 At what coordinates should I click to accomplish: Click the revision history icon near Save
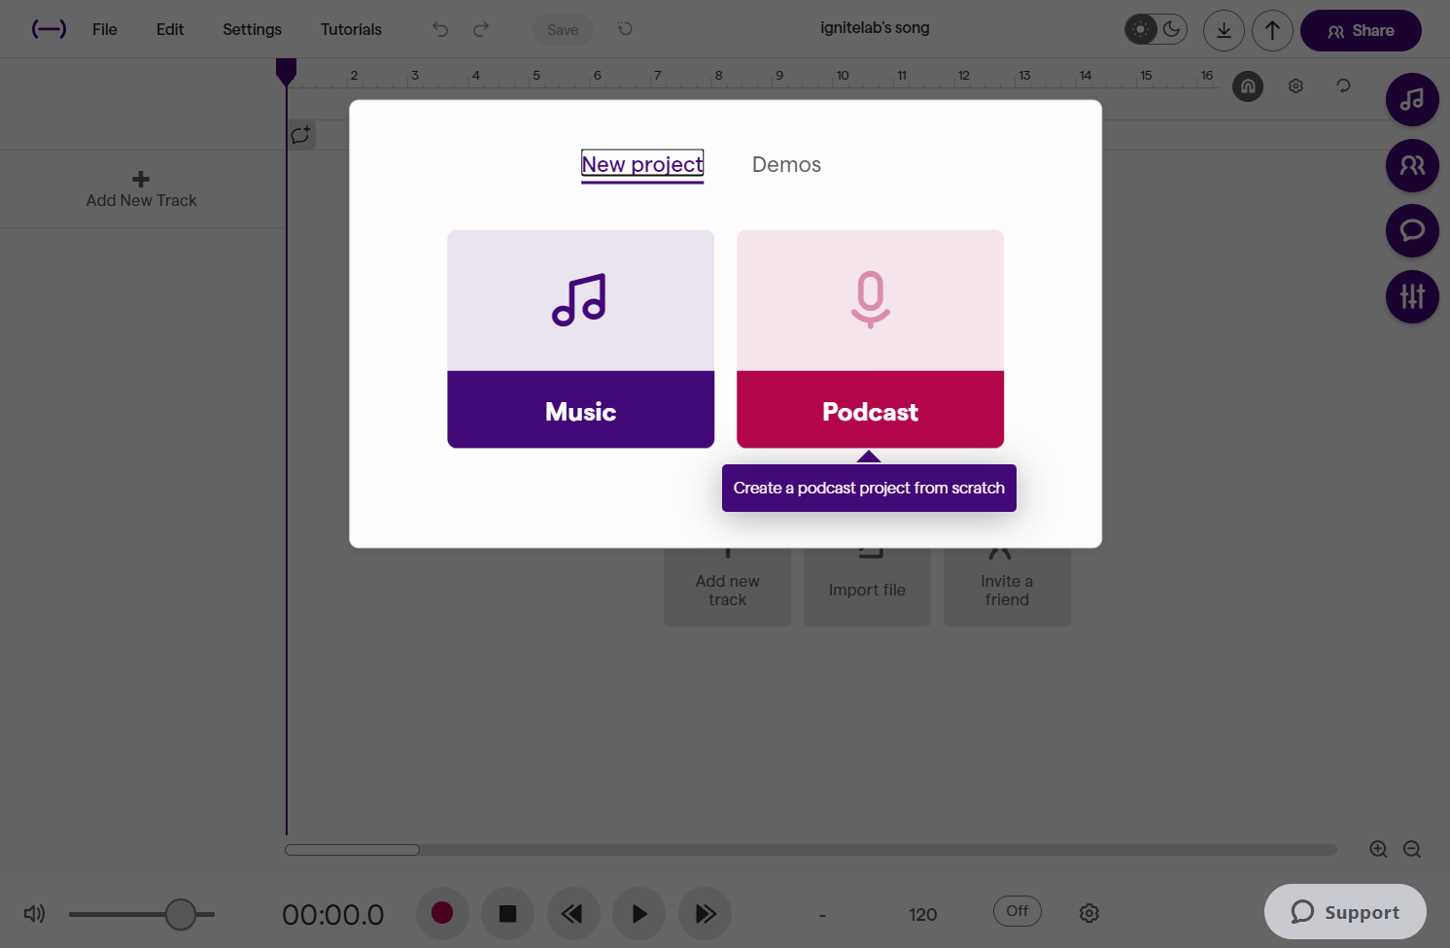[x=625, y=28]
